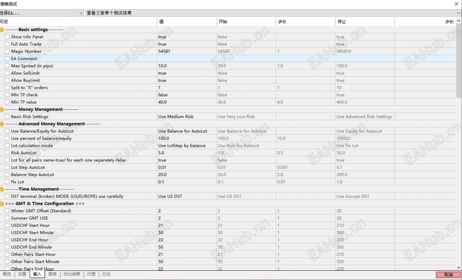The height and width of the screenshot is (280, 462).
Task: Click the Use Medium Risk value
Action: coord(176,117)
